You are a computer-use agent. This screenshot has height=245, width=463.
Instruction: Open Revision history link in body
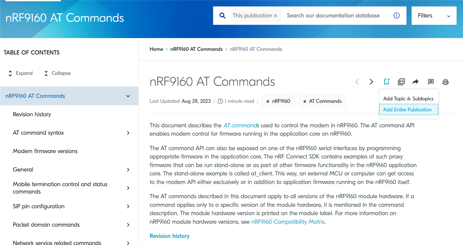pos(169,236)
